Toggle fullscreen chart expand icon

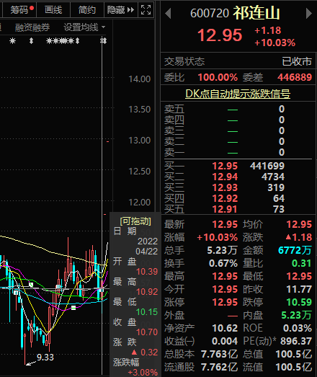(x=146, y=10)
